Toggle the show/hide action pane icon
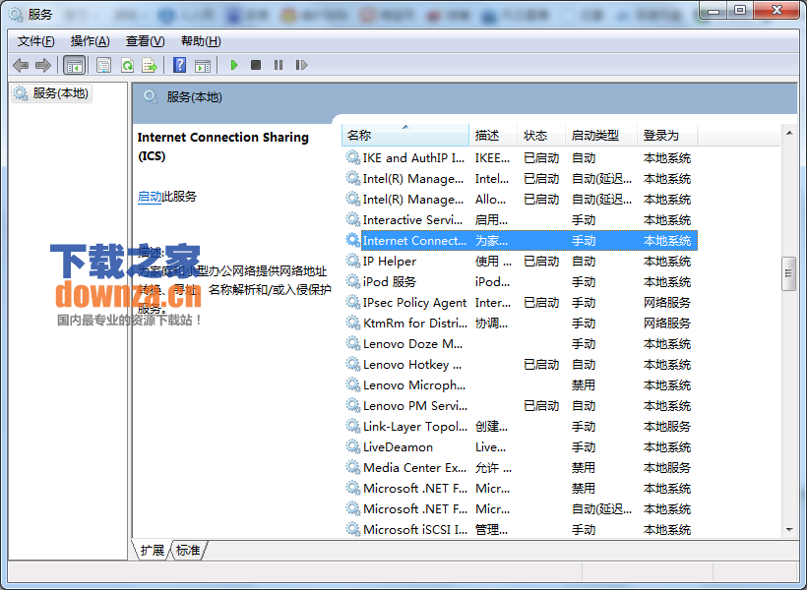 coord(203,65)
